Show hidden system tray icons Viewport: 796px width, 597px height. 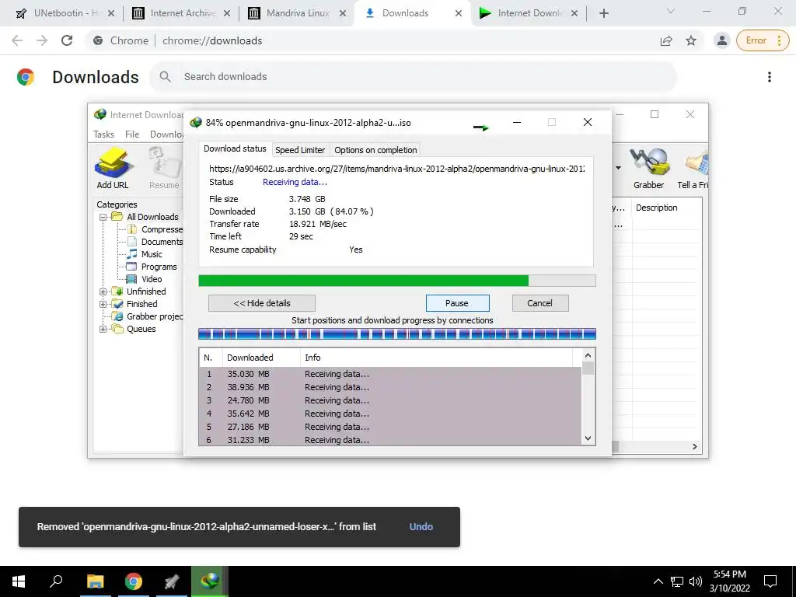[x=658, y=581]
